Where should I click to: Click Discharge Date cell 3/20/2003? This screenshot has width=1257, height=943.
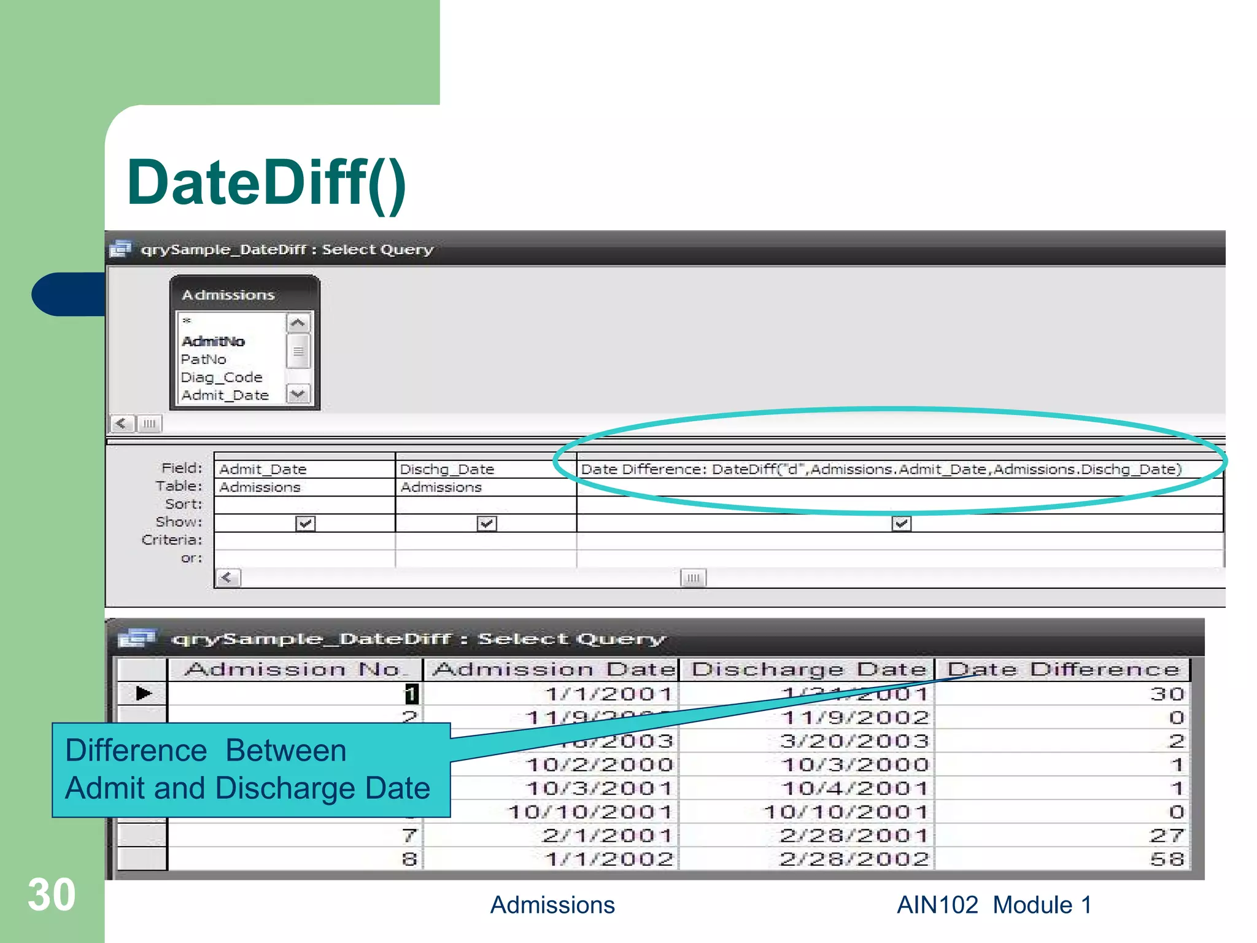pyautogui.click(x=806, y=741)
